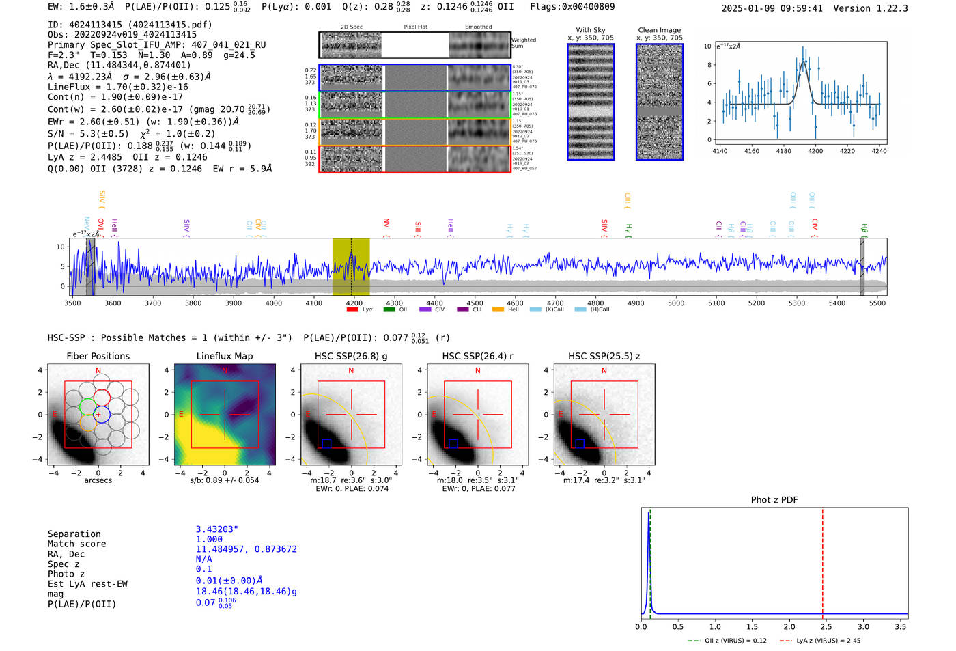Select the red-bordered 2D spectrum row

[x=415, y=159]
